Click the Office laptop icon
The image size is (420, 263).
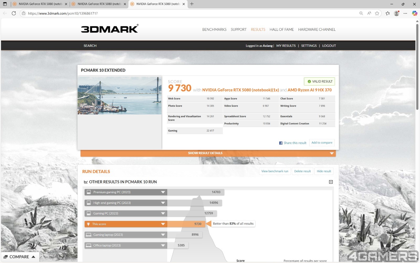89,245
